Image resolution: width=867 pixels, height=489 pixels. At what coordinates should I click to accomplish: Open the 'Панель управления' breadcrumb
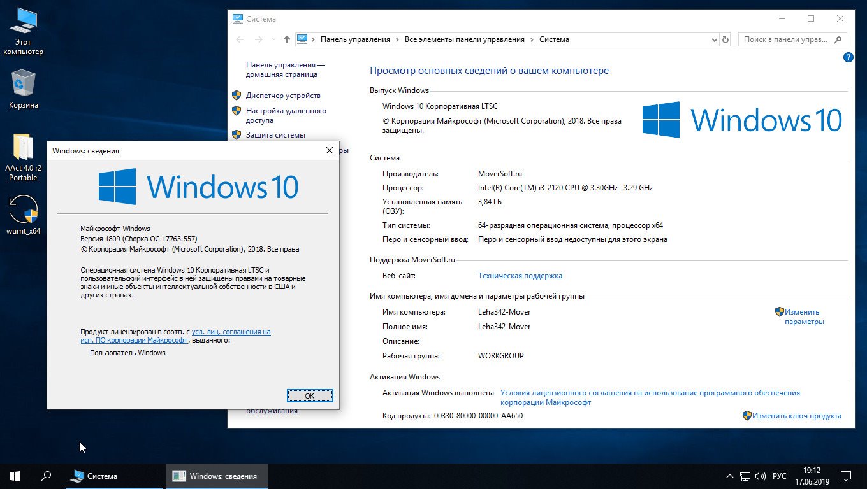coord(355,39)
